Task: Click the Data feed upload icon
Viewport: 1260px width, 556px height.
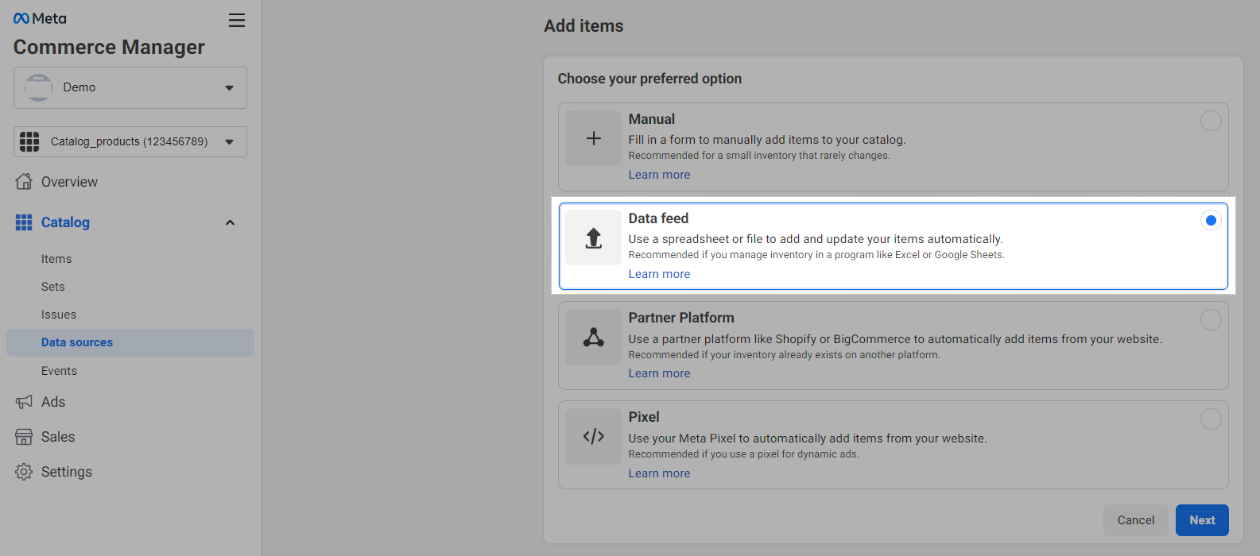Action: 593,237
